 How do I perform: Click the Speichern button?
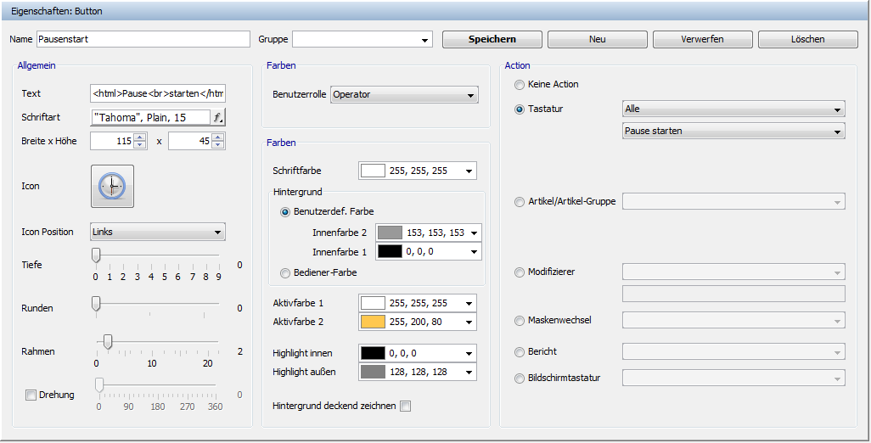point(492,39)
